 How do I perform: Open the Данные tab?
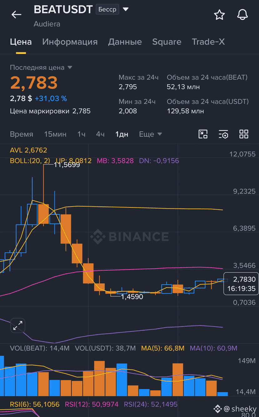pyautogui.click(x=125, y=42)
